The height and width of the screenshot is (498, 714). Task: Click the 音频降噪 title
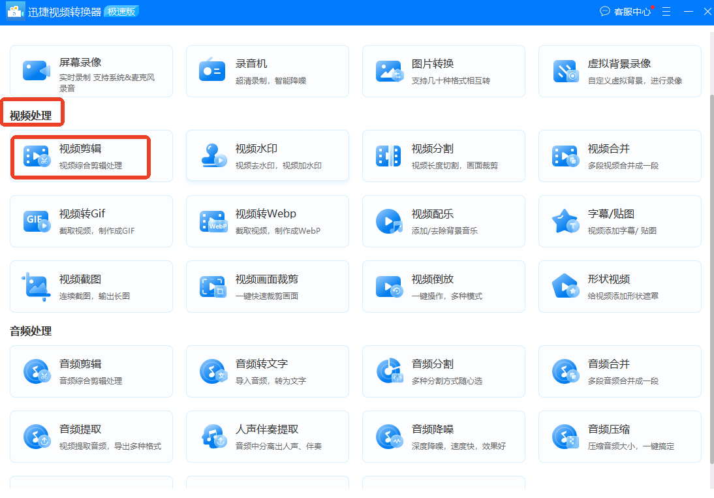coord(433,429)
